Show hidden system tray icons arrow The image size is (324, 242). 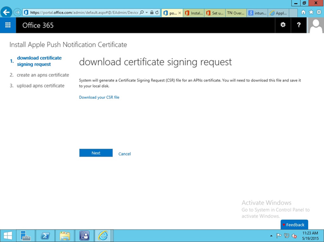click(x=271, y=236)
